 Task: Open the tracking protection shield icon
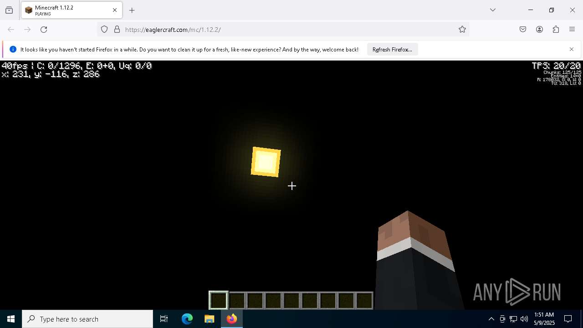pyautogui.click(x=104, y=30)
